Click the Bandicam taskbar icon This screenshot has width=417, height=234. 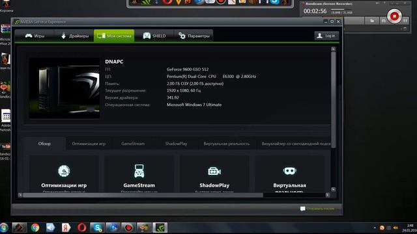129,227
